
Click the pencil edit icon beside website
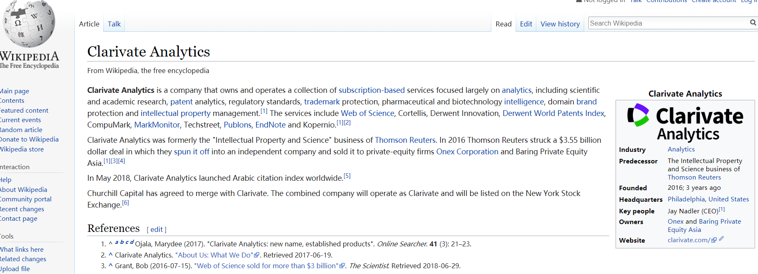[x=721, y=239]
